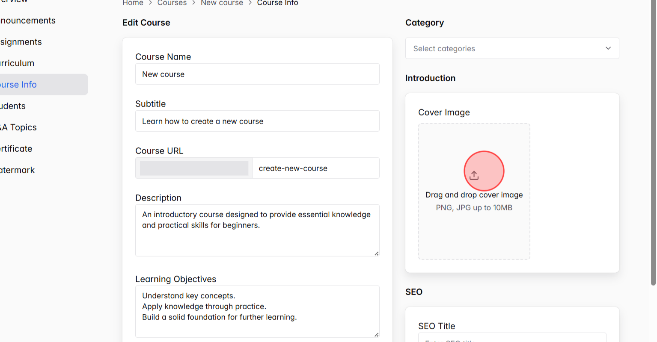Navigate Home via the breadcrumb
This screenshot has width=657, height=342.
coord(133,3)
